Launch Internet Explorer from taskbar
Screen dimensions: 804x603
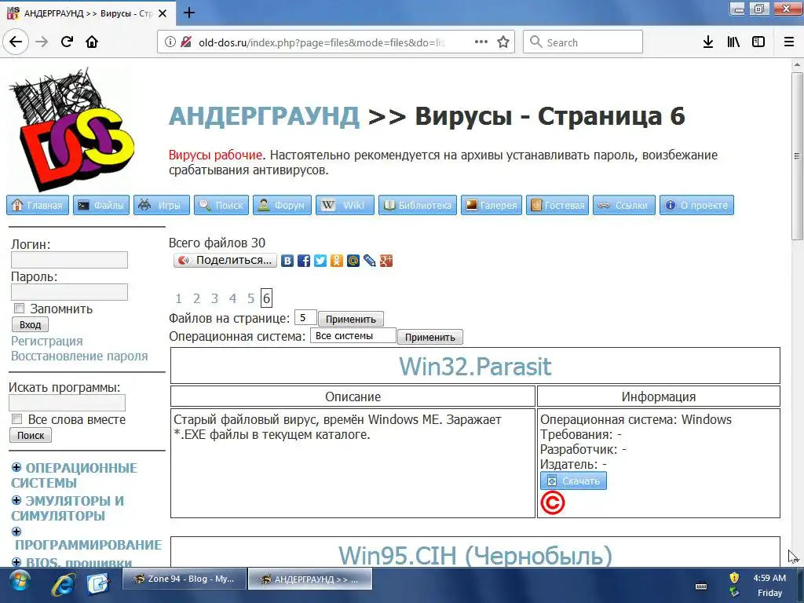(63, 584)
